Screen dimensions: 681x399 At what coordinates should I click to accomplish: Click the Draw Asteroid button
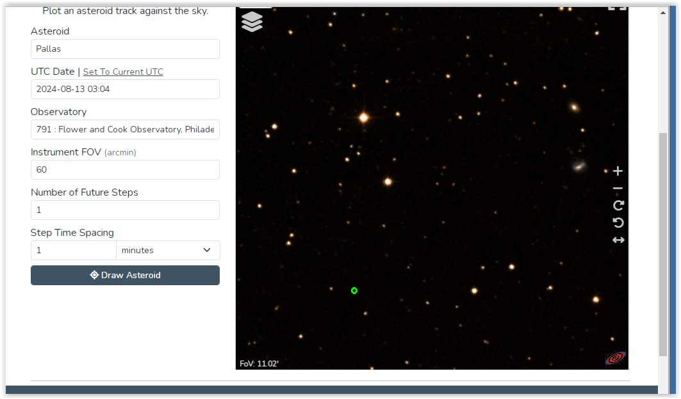(x=125, y=276)
